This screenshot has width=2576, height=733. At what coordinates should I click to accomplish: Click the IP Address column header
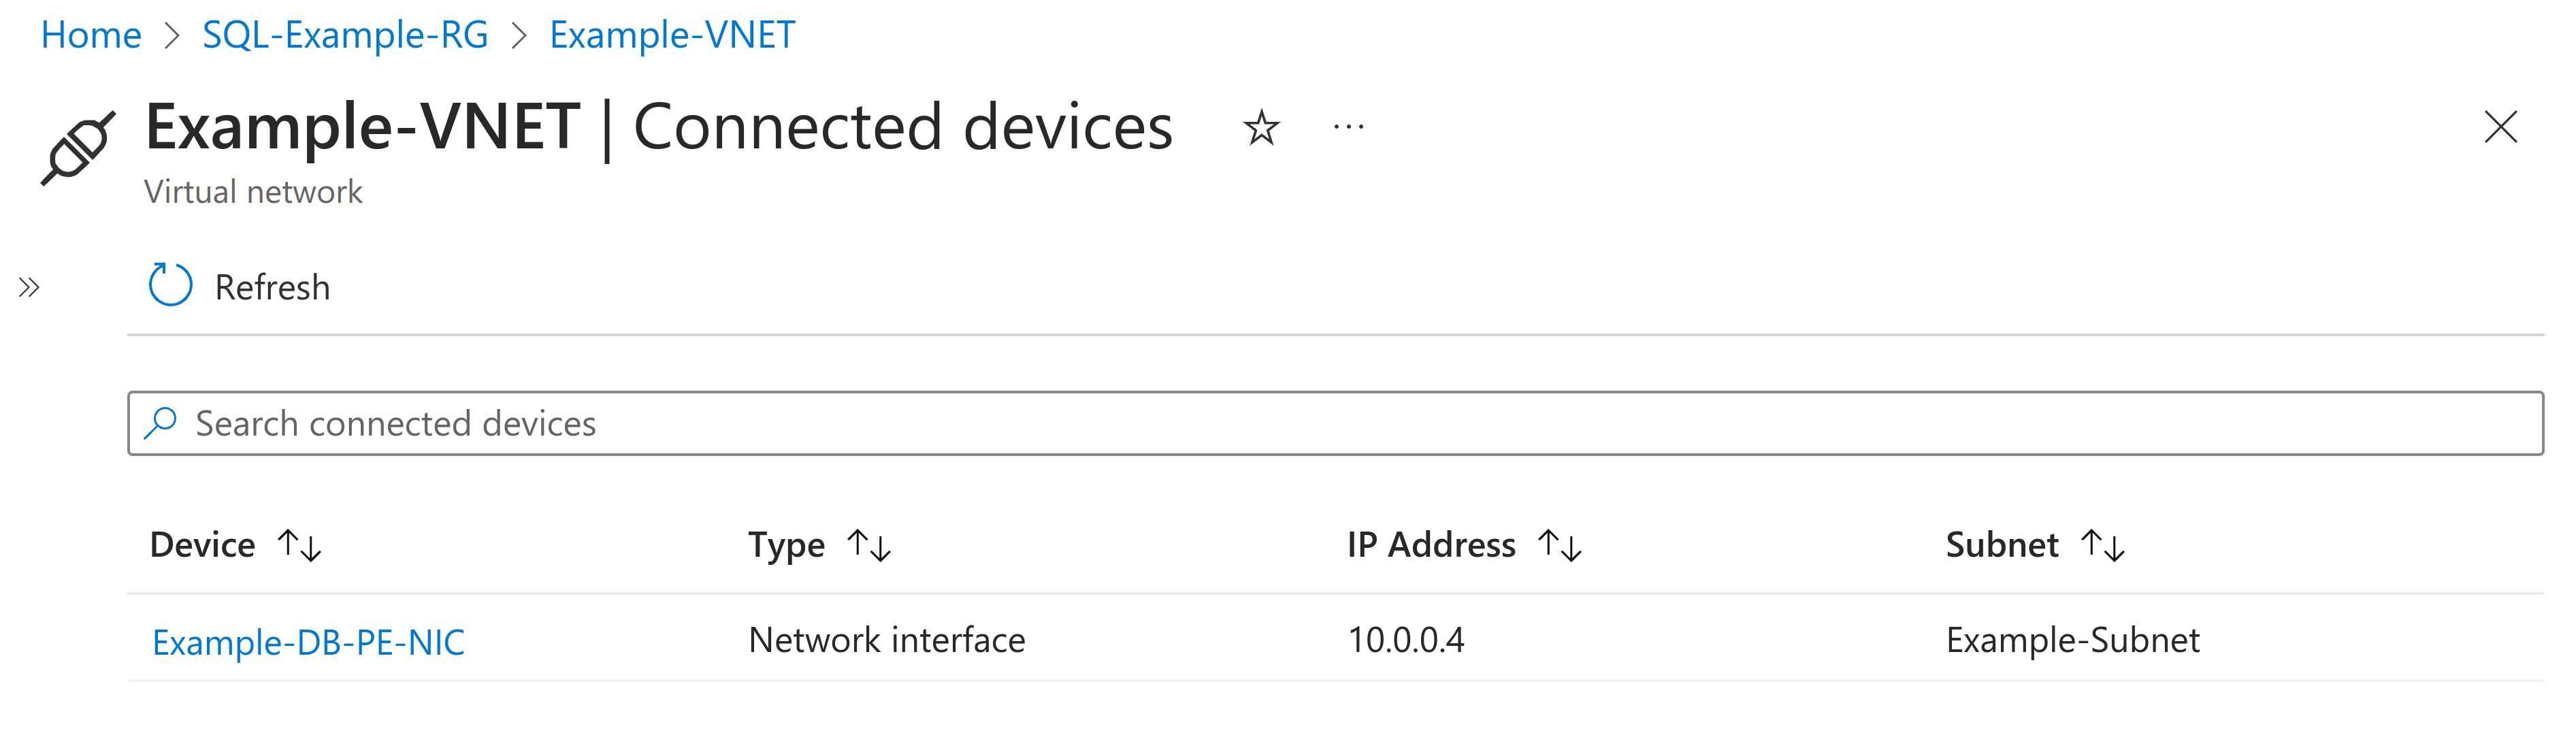point(1430,545)
